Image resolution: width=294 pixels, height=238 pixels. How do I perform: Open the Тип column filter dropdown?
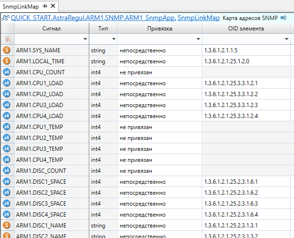tap(114, 39)
